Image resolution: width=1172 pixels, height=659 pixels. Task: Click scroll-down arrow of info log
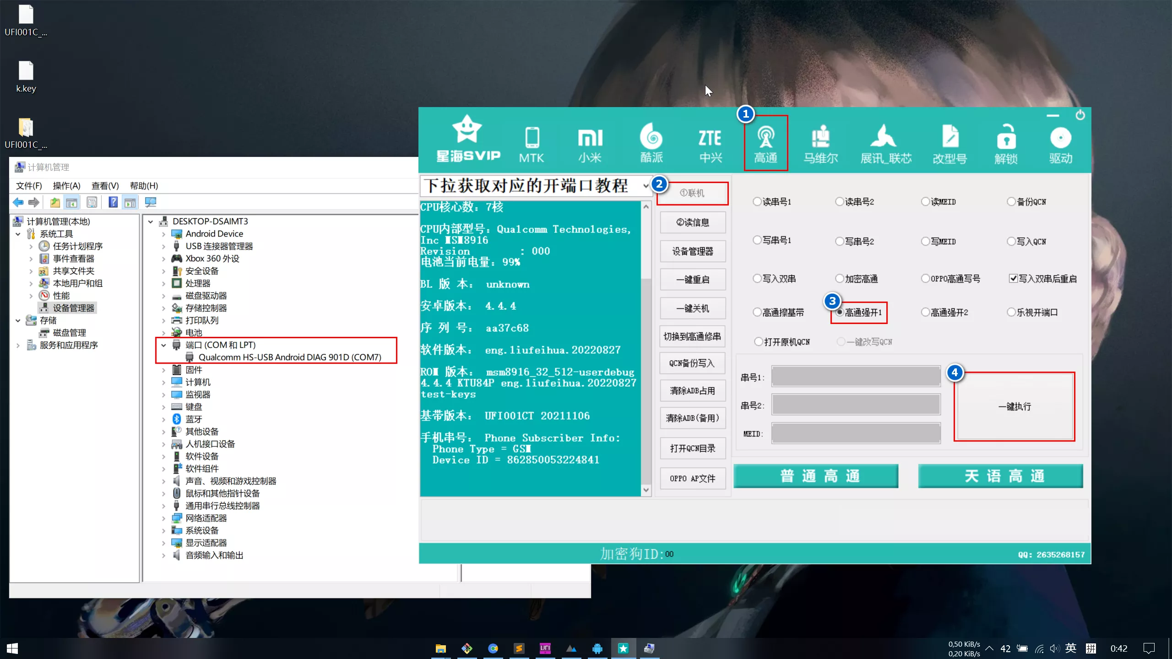(x=646, y=490)
